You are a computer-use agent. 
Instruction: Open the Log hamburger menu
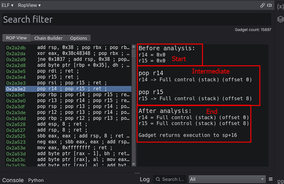coord(270,179)
